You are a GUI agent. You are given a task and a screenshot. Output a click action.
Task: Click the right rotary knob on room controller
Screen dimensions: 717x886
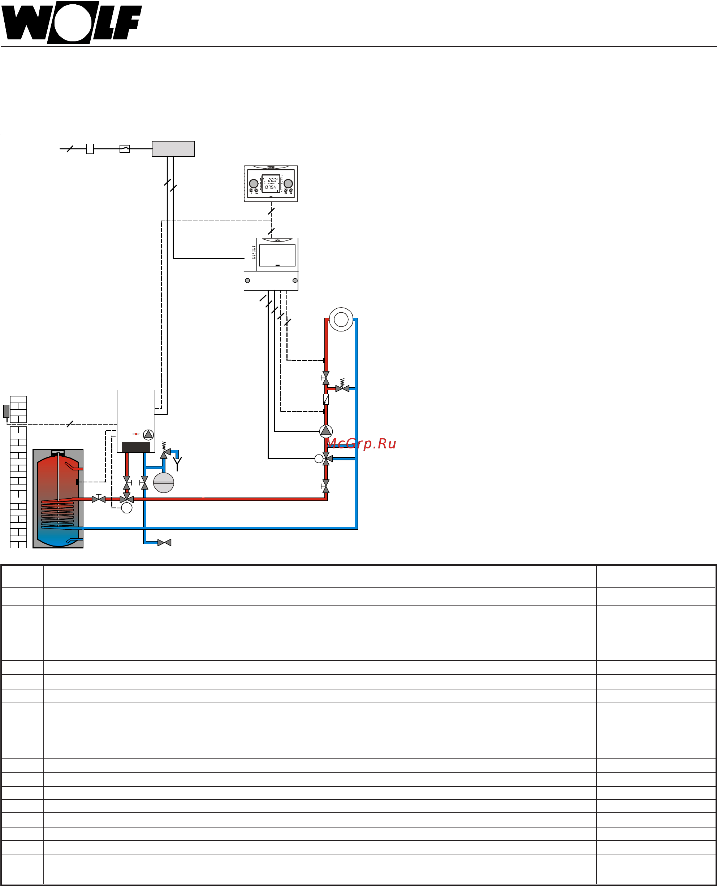coord(288,183)
